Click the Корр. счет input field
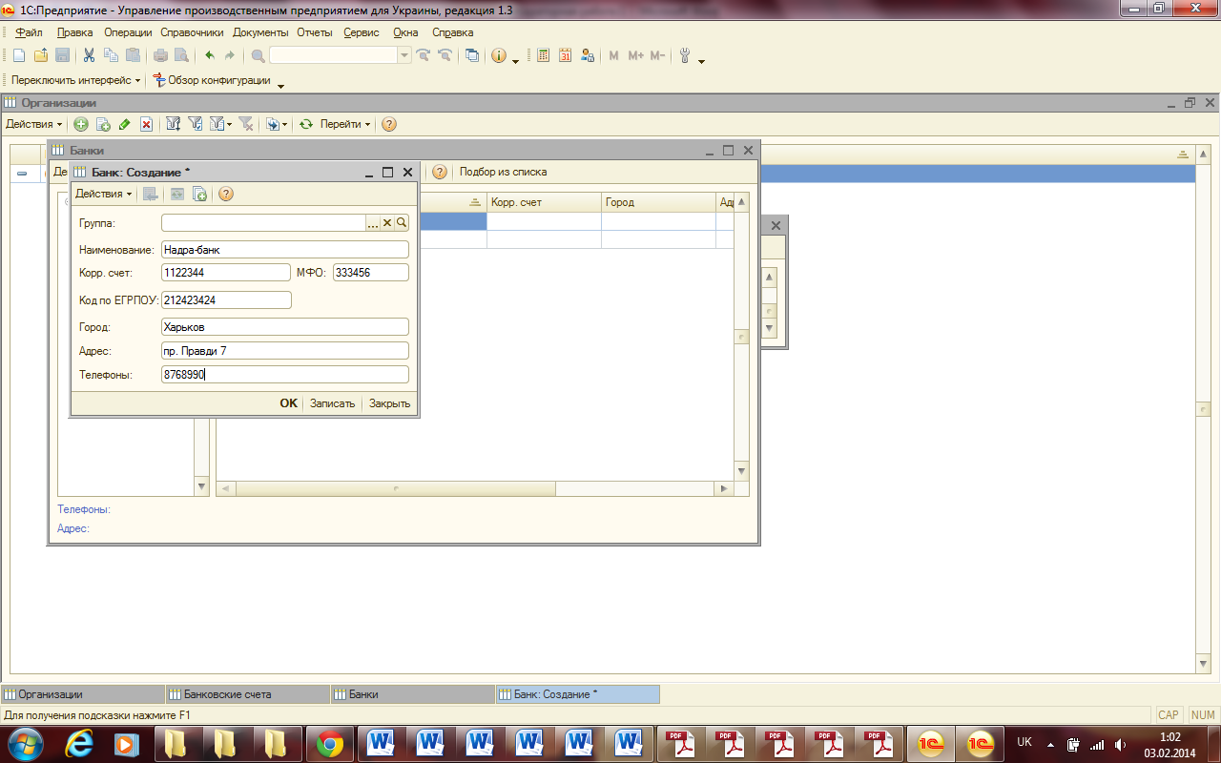 (x=225, y=273)
